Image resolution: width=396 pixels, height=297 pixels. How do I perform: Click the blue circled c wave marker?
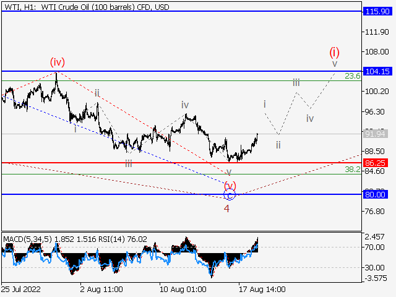(x=230, y=195)
